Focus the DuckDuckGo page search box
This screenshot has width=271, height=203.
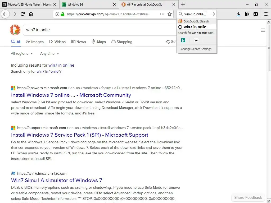click(x=100, y=30)
